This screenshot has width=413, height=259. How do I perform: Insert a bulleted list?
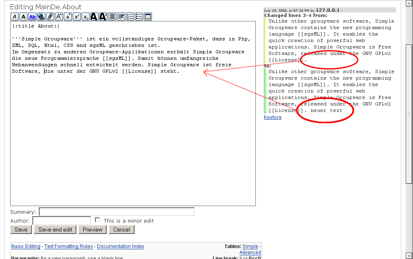[x=139, y=17]
